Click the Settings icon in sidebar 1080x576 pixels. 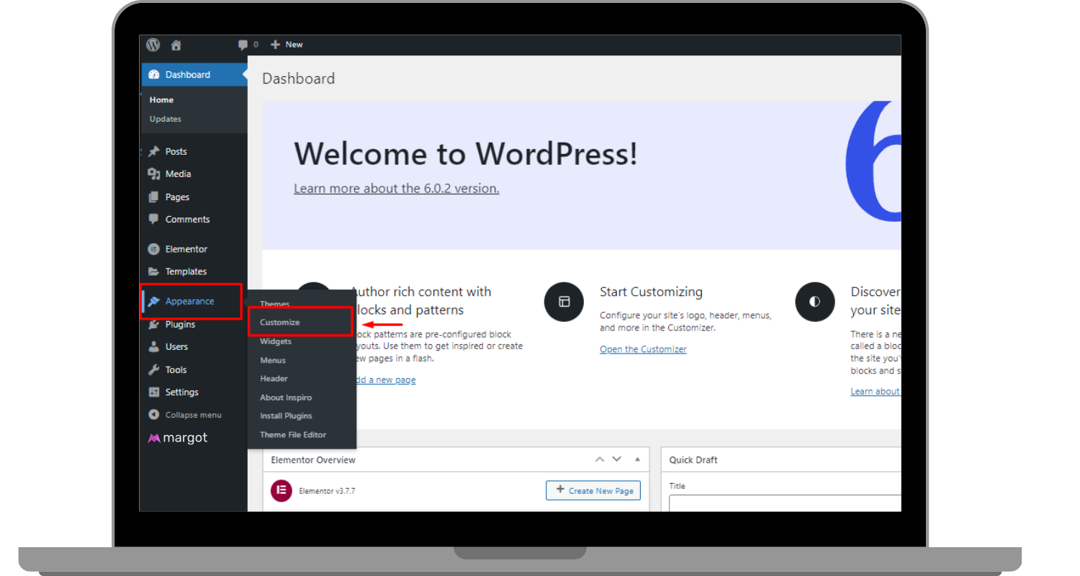point(153,392)
